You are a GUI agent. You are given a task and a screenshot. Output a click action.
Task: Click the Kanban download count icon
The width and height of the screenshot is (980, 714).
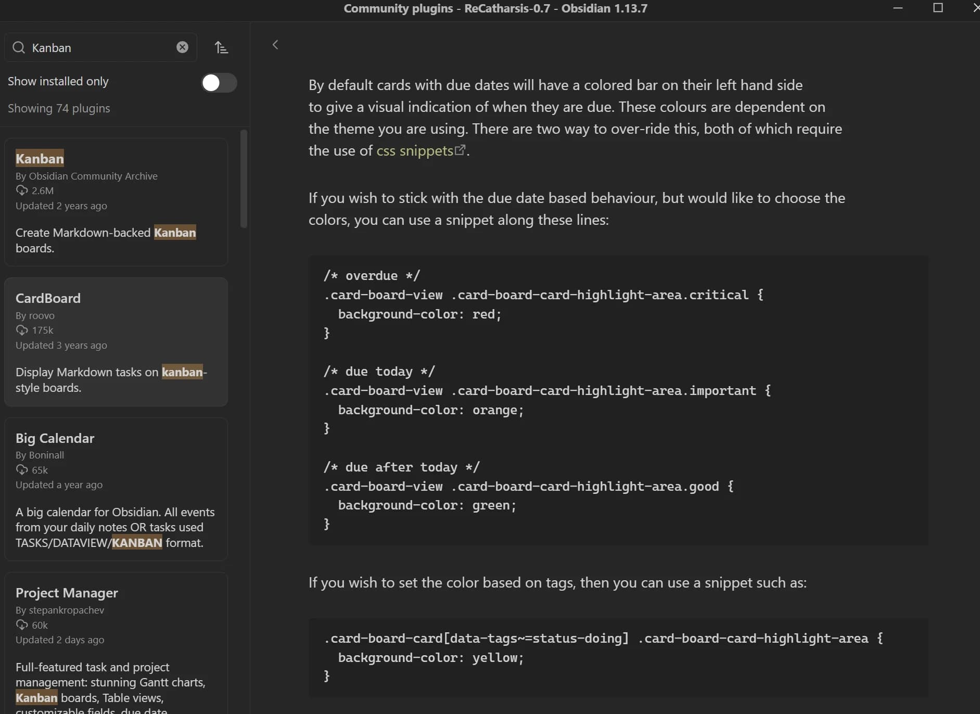(22, 190)
